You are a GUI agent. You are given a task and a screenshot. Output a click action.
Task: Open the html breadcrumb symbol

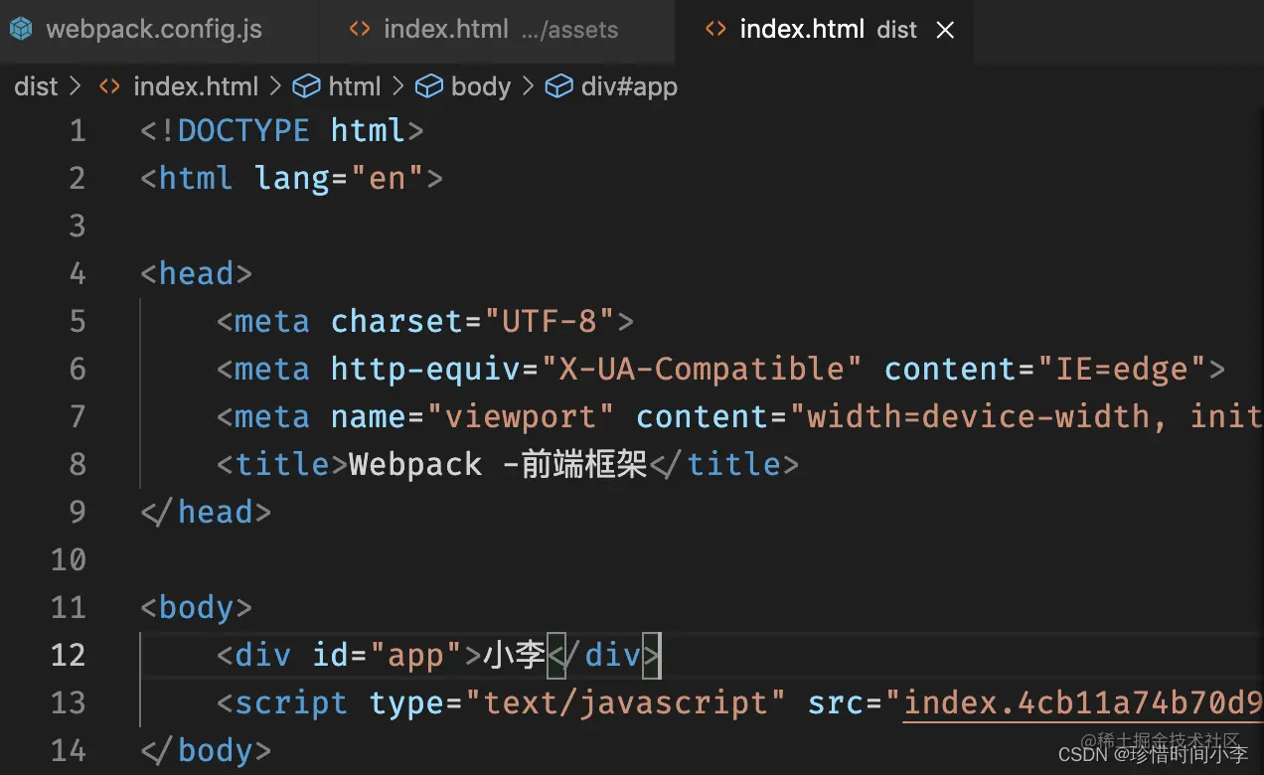(x=355, y=86)
